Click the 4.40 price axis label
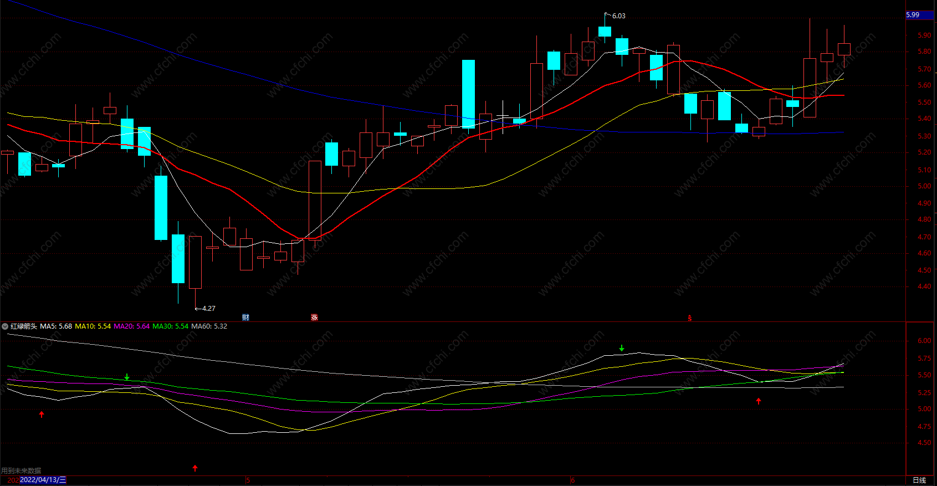Screen dimensions: 937x486 pyautogui.click(x=924, y=287)
